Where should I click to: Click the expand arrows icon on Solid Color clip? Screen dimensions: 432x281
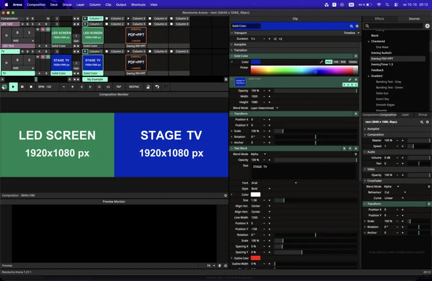tap(350, 79)
